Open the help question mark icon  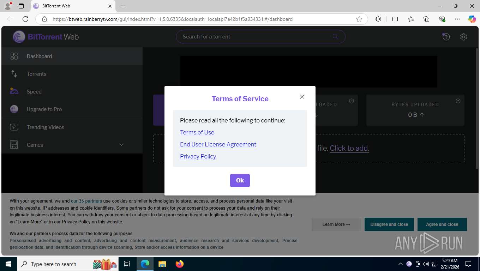(x=446, y=37)
